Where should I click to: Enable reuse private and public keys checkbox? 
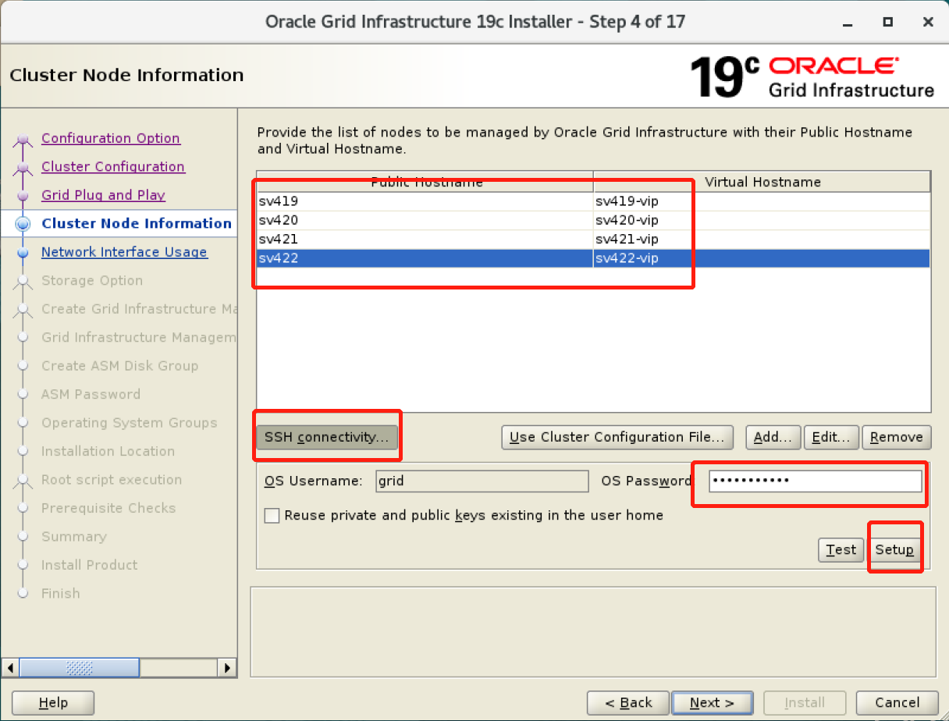[x=272, y=516]
